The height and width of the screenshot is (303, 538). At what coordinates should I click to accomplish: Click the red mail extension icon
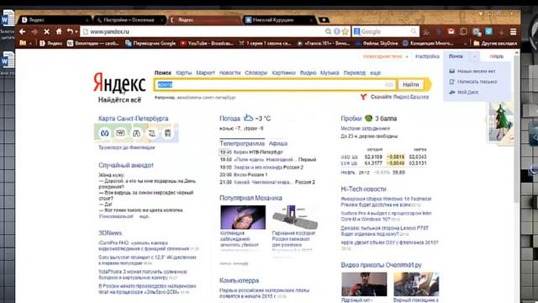coord(451,32)
